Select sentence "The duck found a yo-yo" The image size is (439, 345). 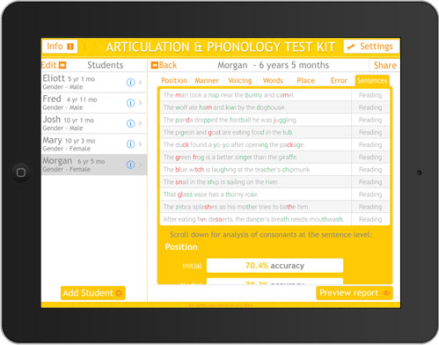[x=256, y=144]
